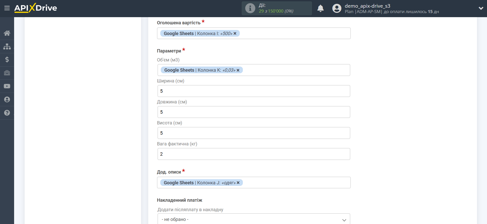Screen dimensions: 487x224
Task: Open the user profile sidebar icon
Action: (x=7, y=100)
